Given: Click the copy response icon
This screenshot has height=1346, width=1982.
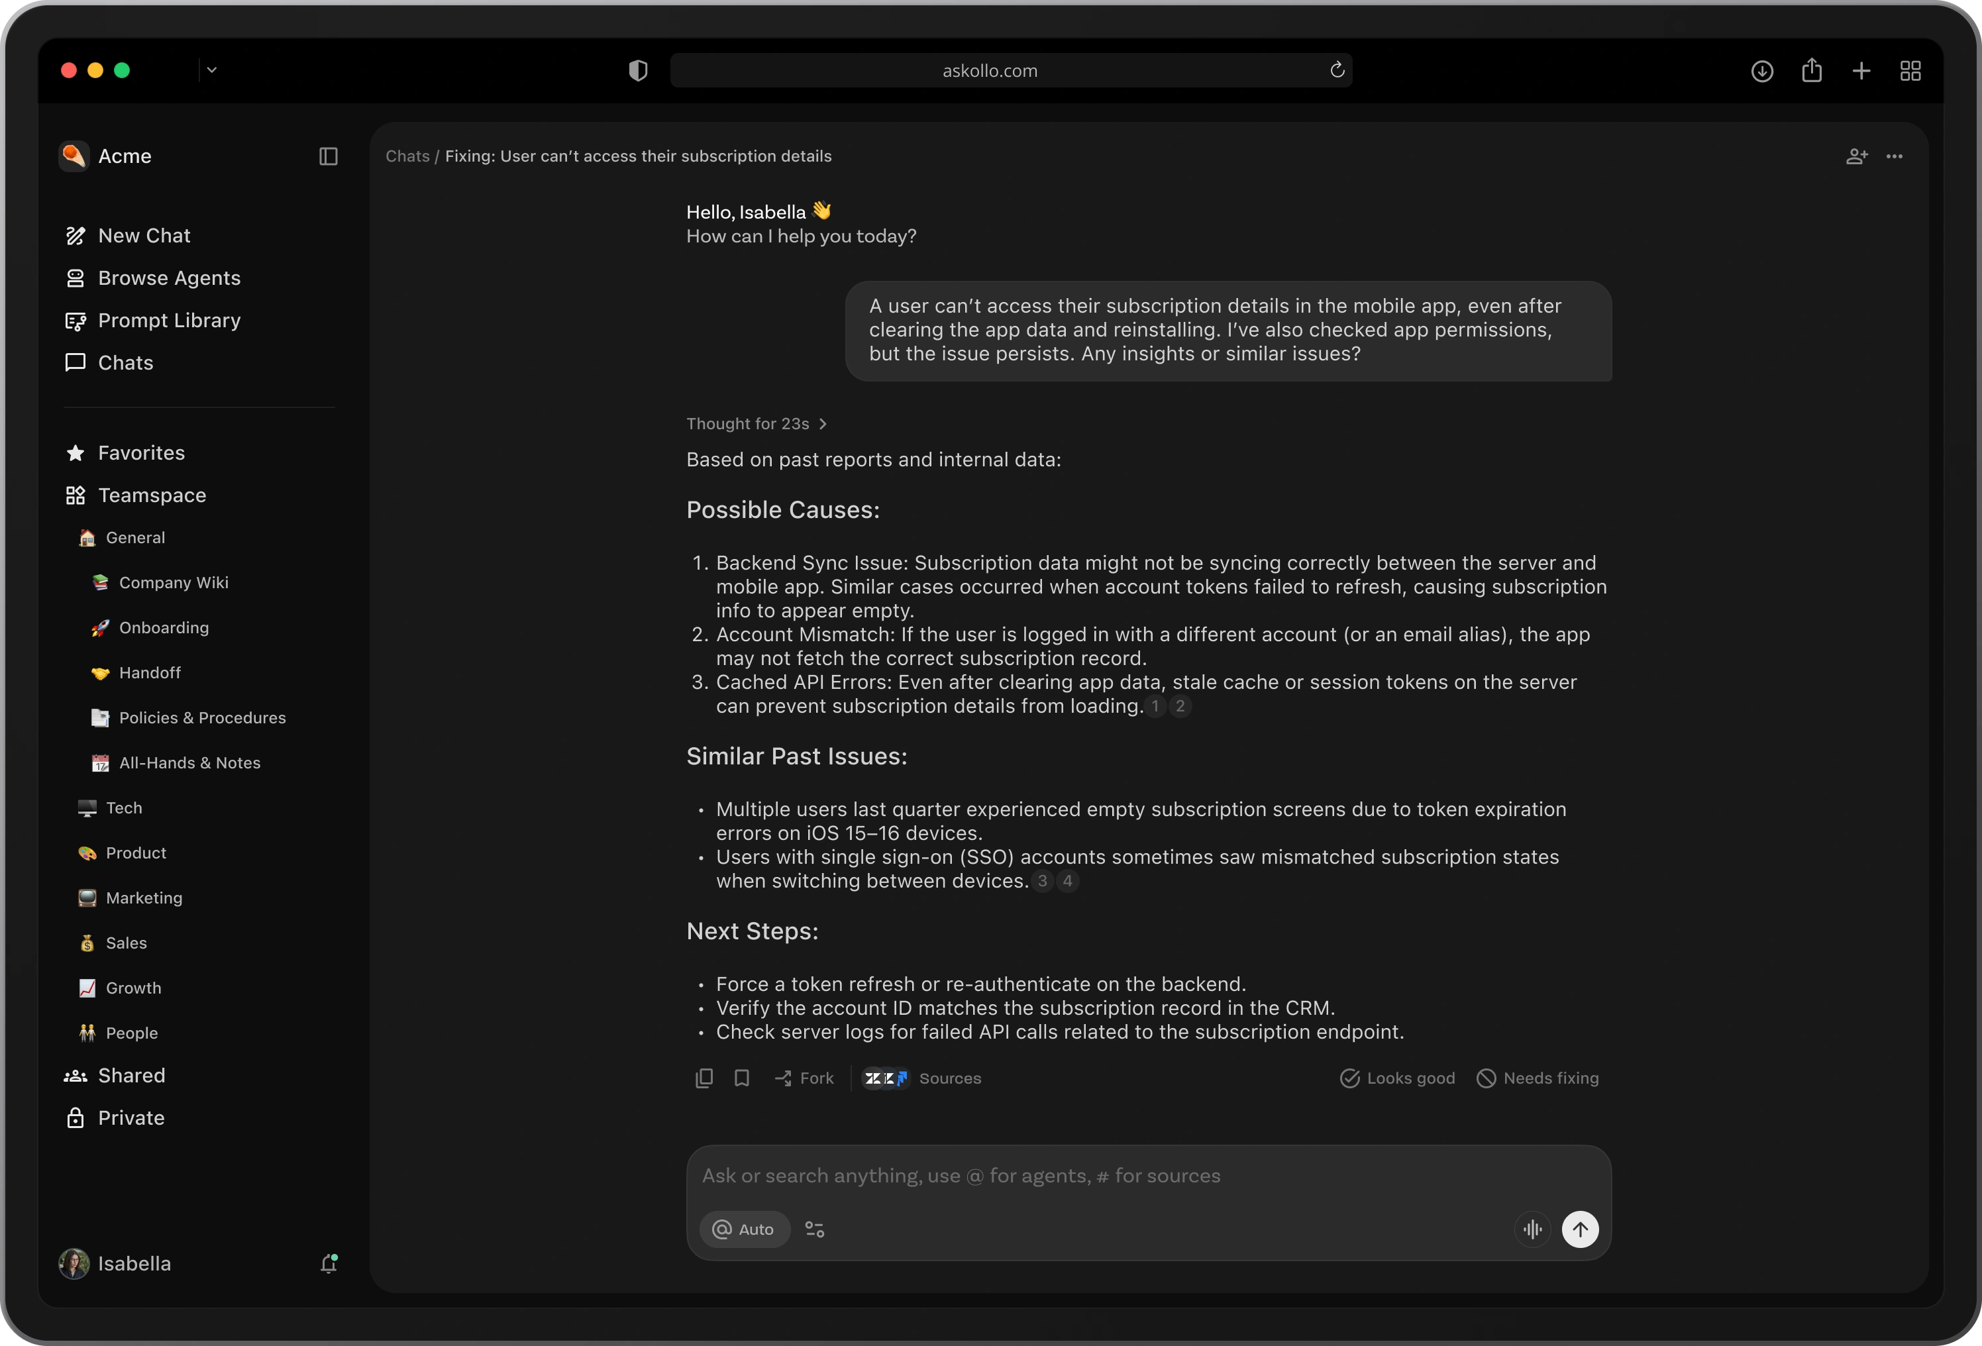Looking at the screenshot, I should click(x=704, y=1078).
